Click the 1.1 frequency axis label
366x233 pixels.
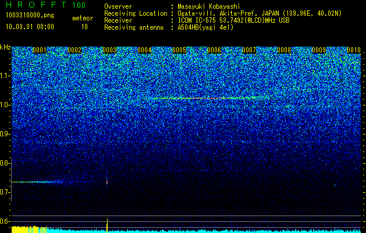(5, 76)
